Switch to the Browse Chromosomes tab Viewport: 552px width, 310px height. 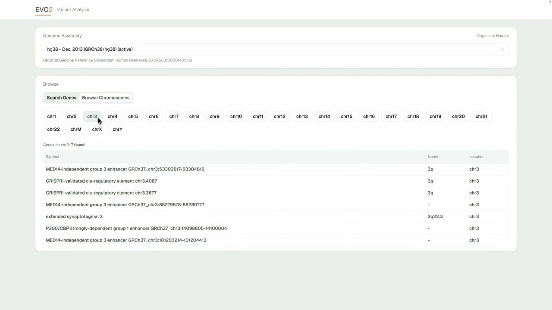(x=106, y=98)
